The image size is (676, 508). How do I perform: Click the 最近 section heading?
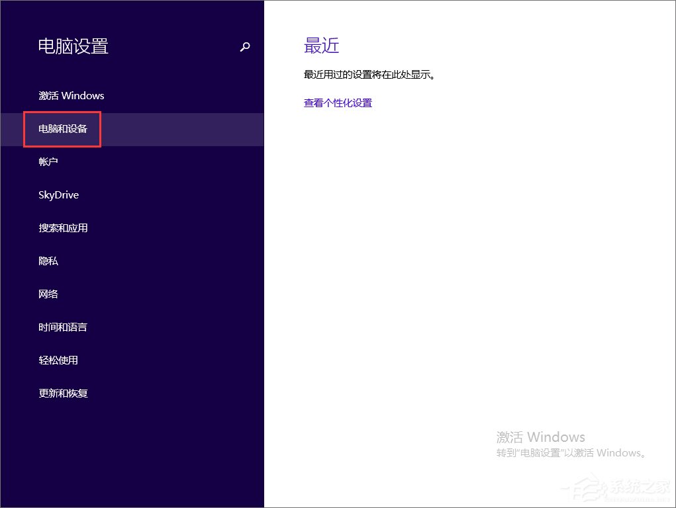coord(321,46)
